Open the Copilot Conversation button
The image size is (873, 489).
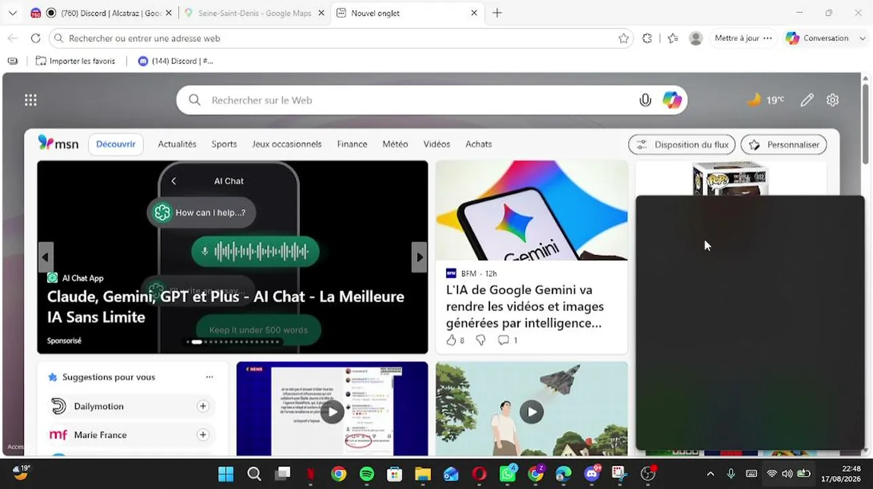click(x=817, y=39)
